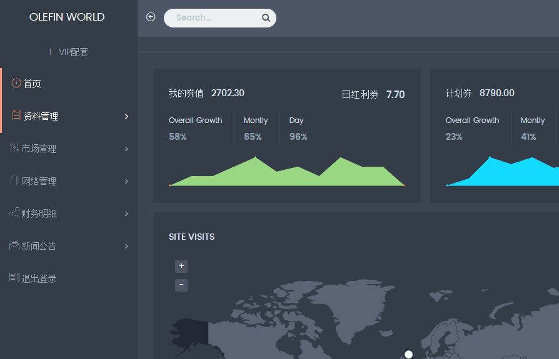Viewport: 559px width, 359px height.
Task: Click the sidebar collapse arrow icon
Action: click(x=151, y=17)
